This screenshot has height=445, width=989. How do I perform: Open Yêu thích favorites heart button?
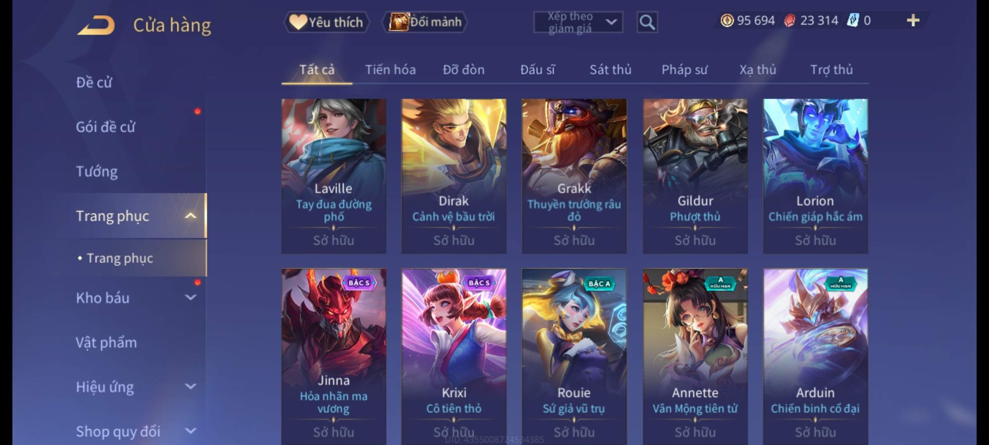[326, 22]
